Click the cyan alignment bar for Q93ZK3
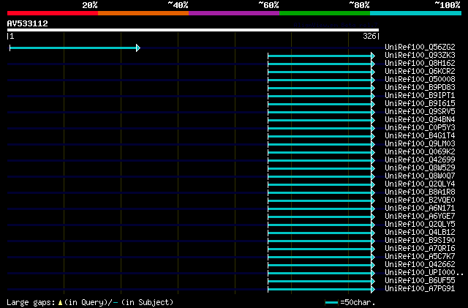Viewport: 468px width, 308px height. point(320,56)
